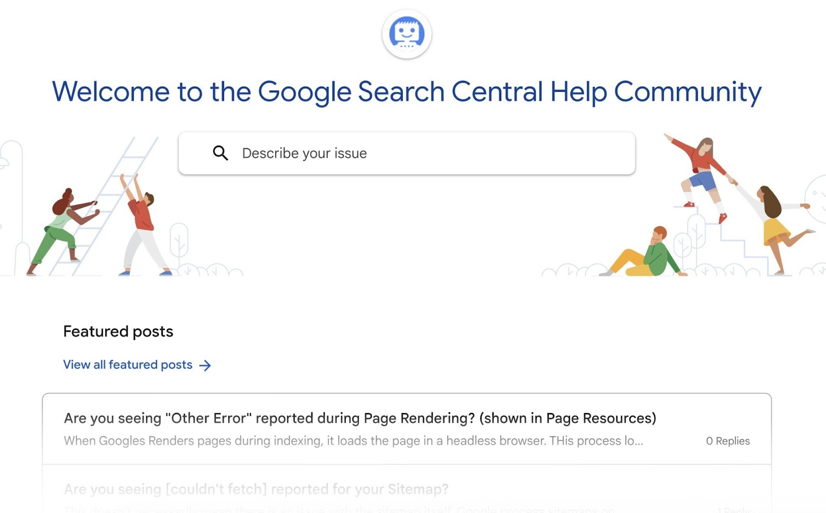This screenshot has height=513, width=826.
Task: Select the Featured posts heading
Action: tap(118, 331)
